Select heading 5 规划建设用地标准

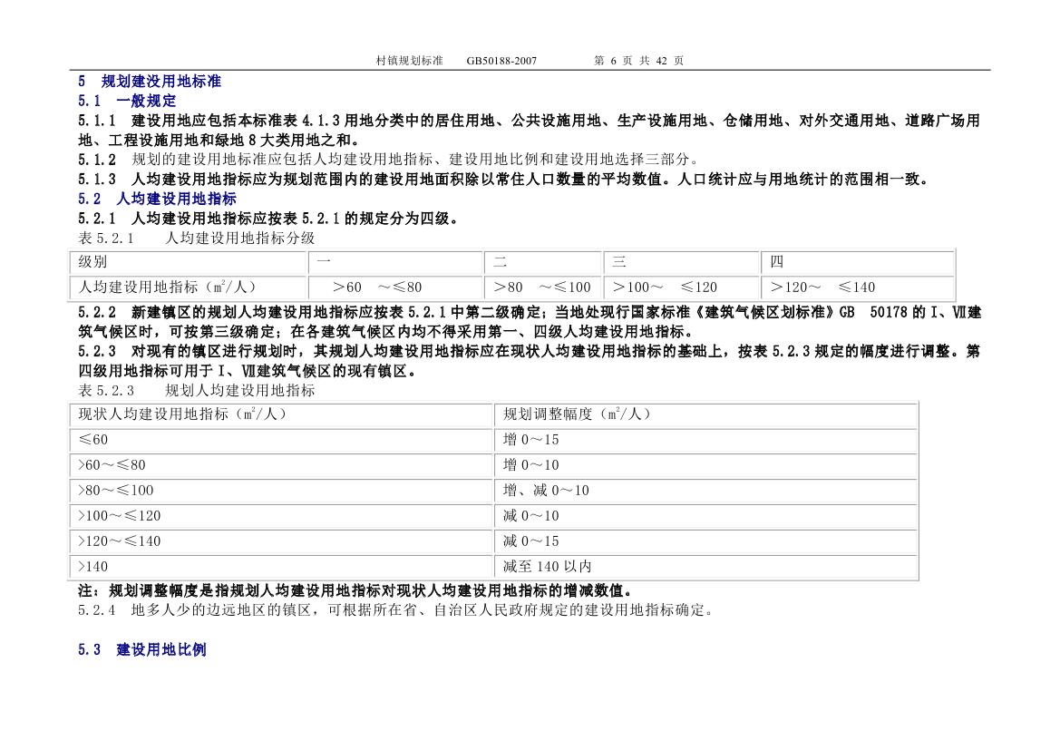click(x=150, y=81)
